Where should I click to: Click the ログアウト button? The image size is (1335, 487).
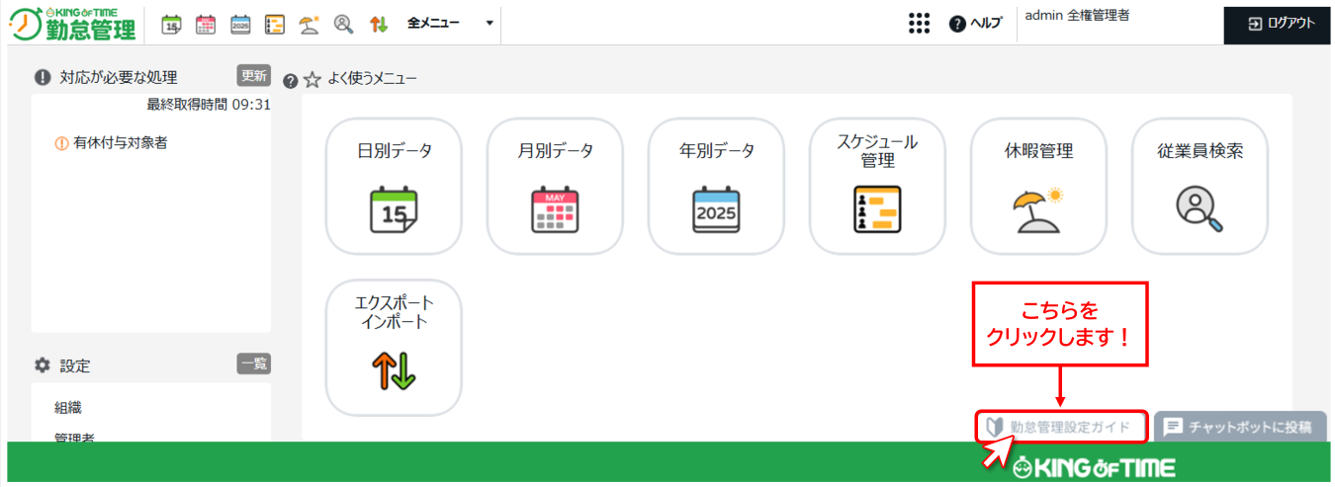point(1281,24)
